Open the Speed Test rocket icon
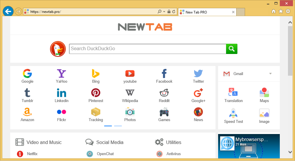The image size is (295, 161). point(233,113)
